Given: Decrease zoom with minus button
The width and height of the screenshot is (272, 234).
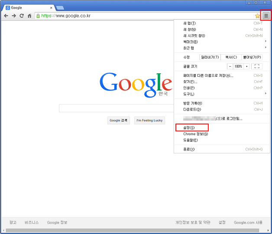Looking at the screenshot, I should (230, 66).
